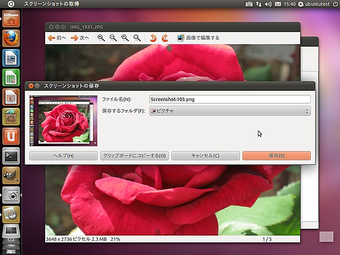The image size is (340, 255).
Task: Open Home Folder from the launcher
Action: pos(11,19)
